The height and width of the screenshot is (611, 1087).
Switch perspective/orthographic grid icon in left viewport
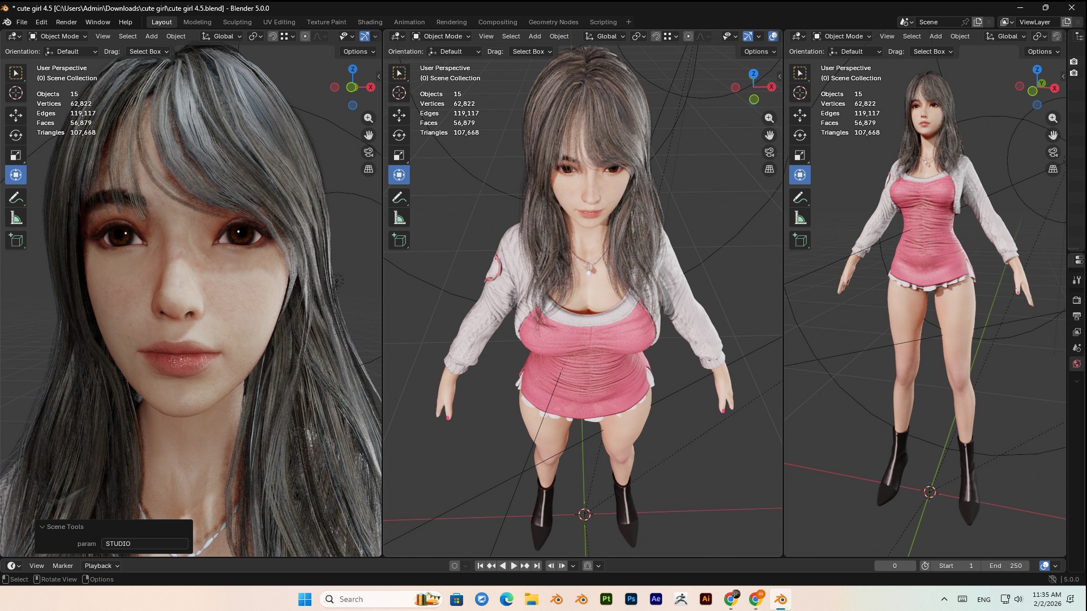point(369,169)
